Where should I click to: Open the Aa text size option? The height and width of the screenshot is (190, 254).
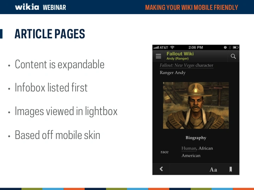coord(213,170)
